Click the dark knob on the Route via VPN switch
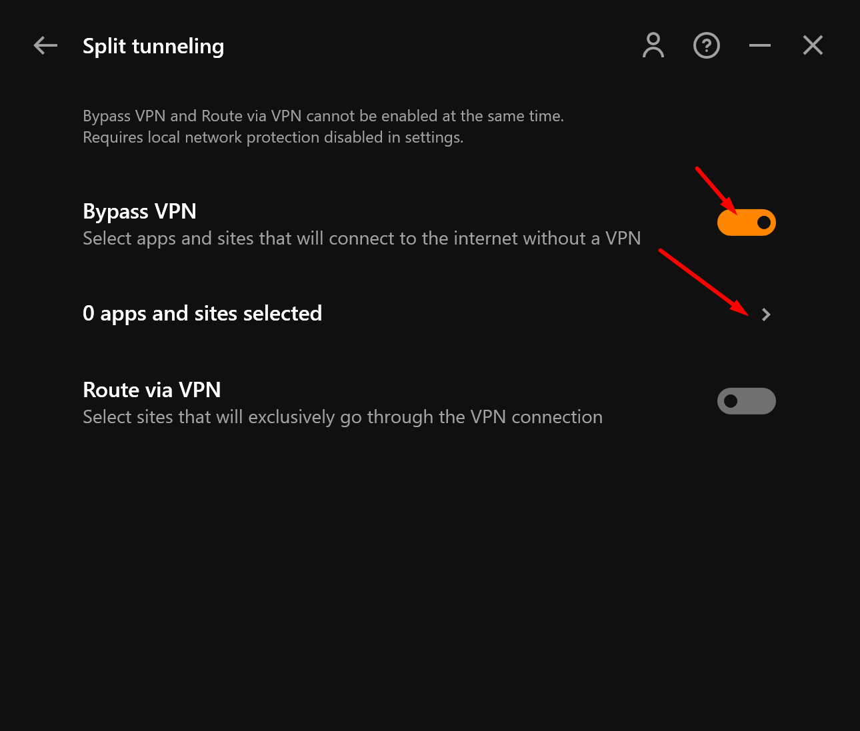 pyautogui.click(x=731, y=401)
